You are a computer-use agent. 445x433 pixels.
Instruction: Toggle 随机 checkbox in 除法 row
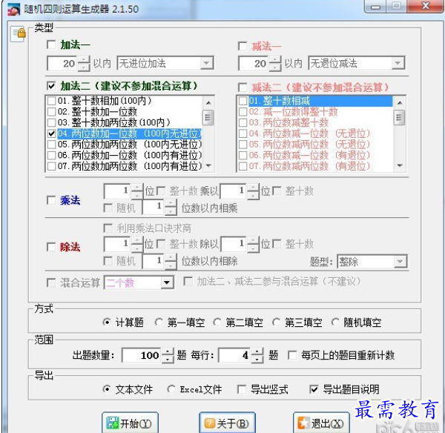108,261
